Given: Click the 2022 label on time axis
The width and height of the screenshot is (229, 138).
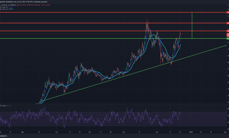Looking at the screenshot, I should coord(191,132).
